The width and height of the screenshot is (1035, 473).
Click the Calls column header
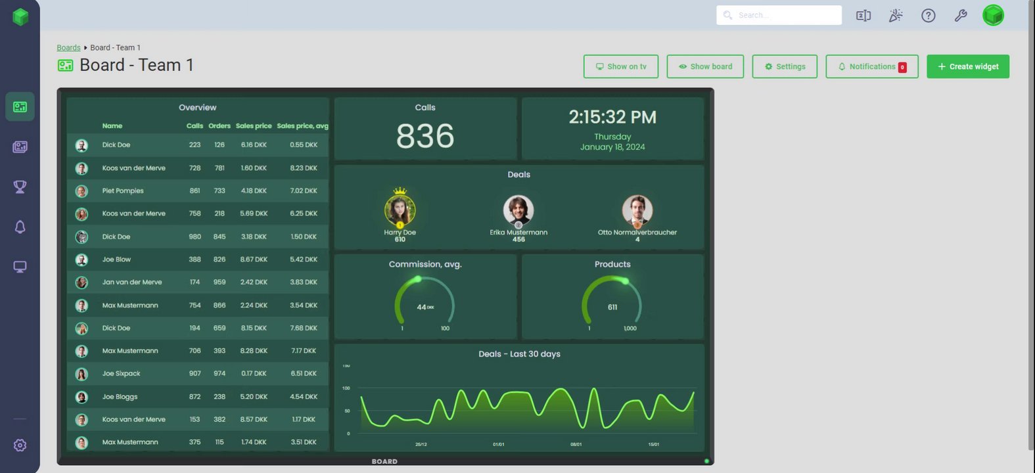[195, 125]
